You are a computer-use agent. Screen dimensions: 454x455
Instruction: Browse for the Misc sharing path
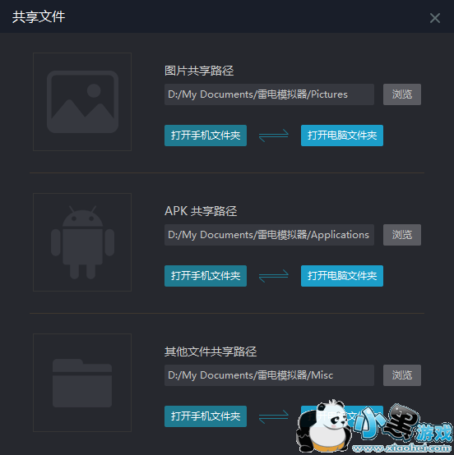point(402,375)
